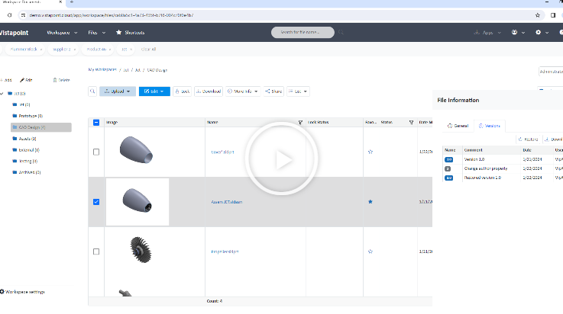The image size is (563, 314).
Task: Unfavorite the selected file's filled star
Action: 370,202
